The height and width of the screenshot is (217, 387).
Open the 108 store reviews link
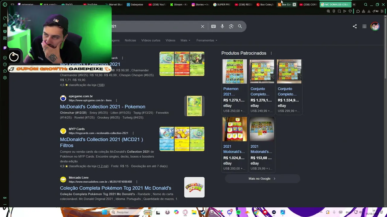[101, 85]
